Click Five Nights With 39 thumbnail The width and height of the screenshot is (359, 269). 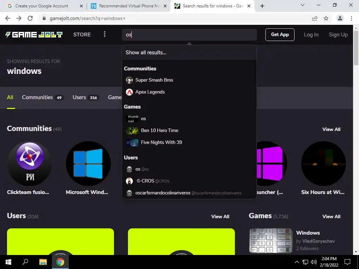132,143
